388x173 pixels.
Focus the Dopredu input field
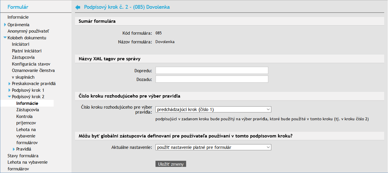click(x=212, y=70)
